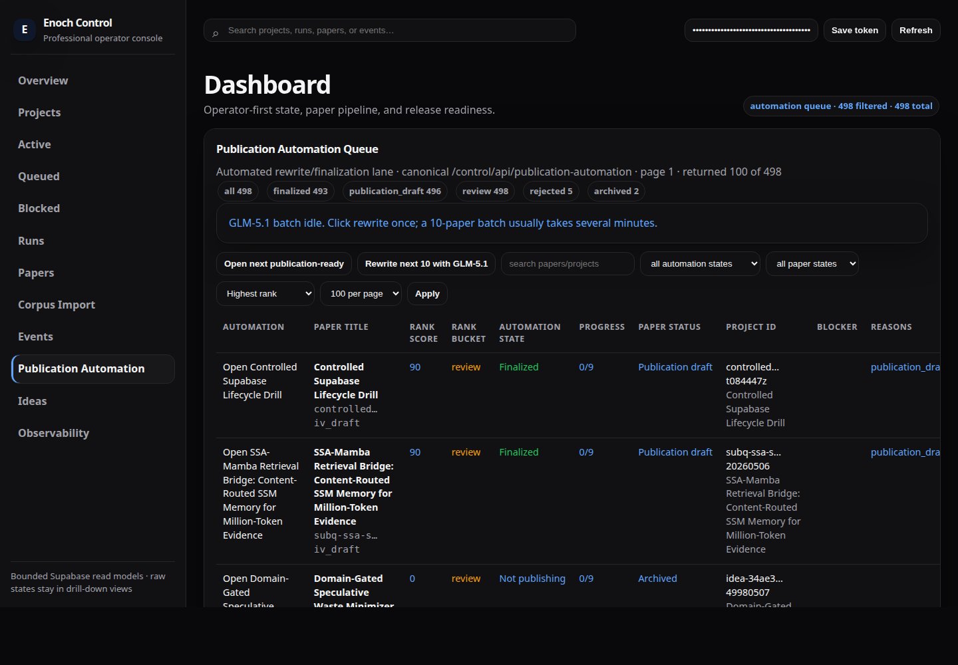Click 'Finalized' state in SSA-Mamba row

click(x=519, y=452)
